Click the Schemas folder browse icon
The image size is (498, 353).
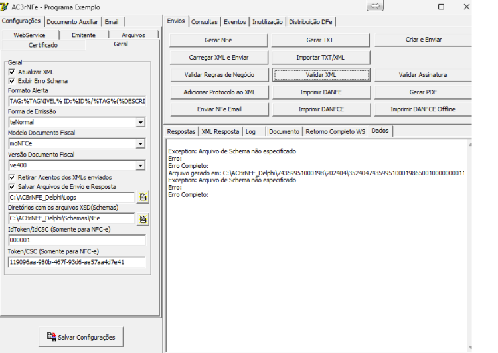[x=143, y=220]
